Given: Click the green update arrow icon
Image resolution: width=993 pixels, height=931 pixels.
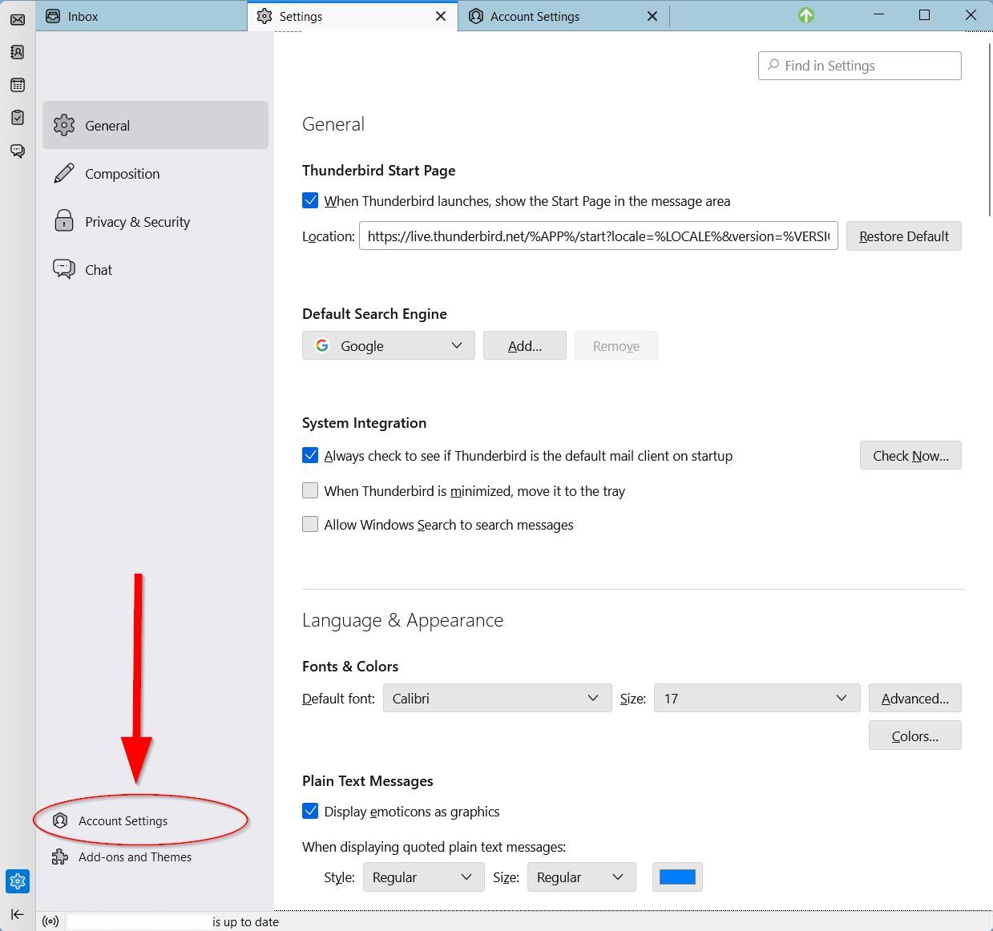Looking at the screenshot, I should click(806, 15).
